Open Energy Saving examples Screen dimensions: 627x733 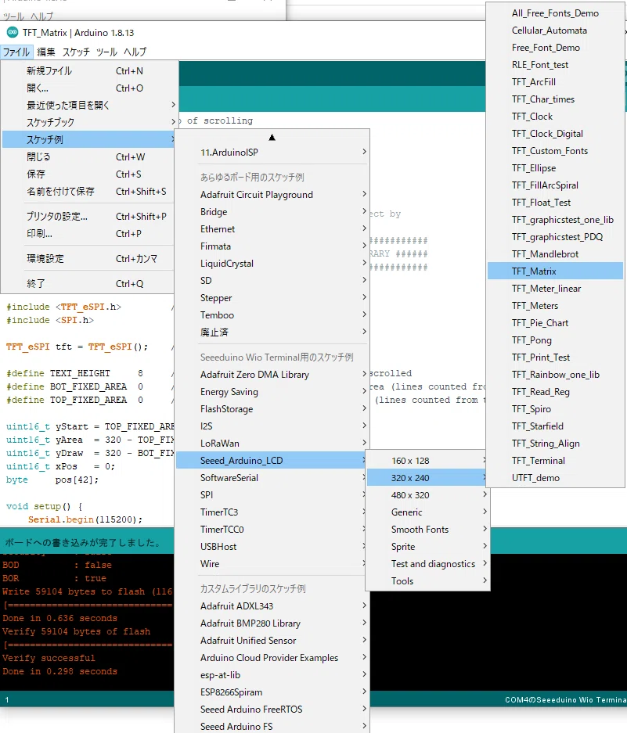tap(272, 392)
